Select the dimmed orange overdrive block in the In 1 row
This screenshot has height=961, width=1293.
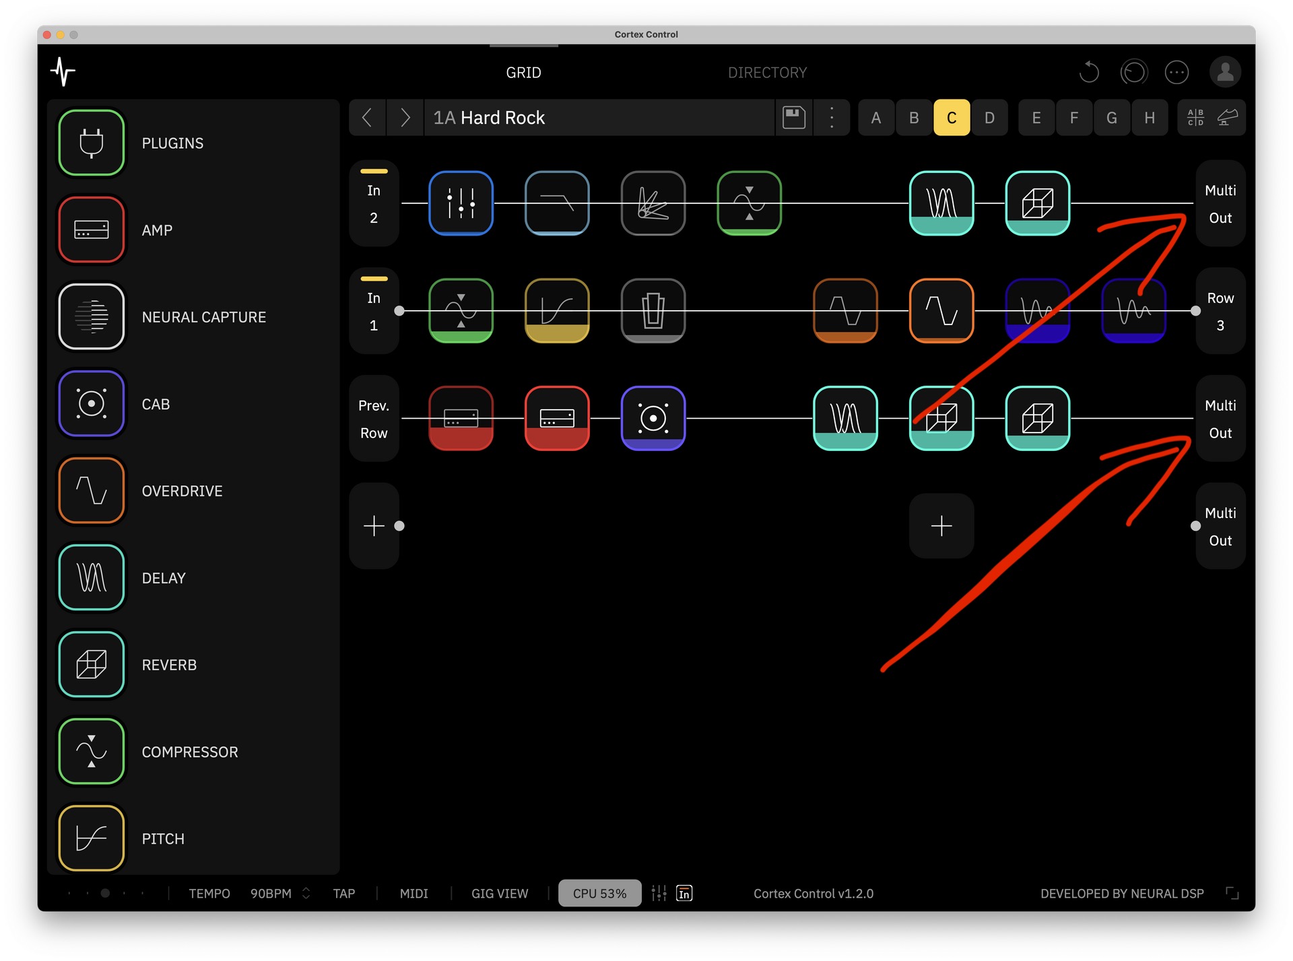(846, 311)
